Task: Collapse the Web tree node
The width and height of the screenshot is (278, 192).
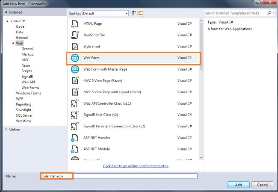Action: 13,43
